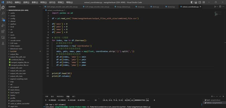This screenshot has height=108, width=226.
Task: Select the bash terminal instance
Action: point(214,100)
